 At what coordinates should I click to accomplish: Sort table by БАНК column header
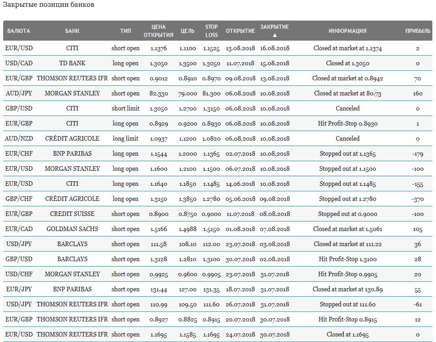coord(72,31)
